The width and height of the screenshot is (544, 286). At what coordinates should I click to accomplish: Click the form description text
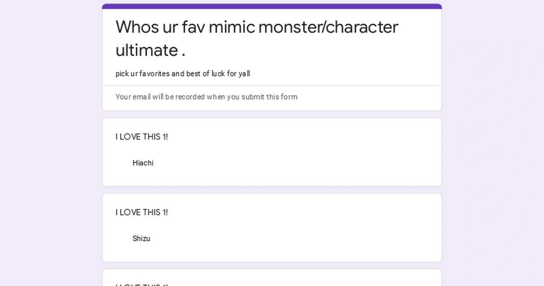click(x=182, y=74)
